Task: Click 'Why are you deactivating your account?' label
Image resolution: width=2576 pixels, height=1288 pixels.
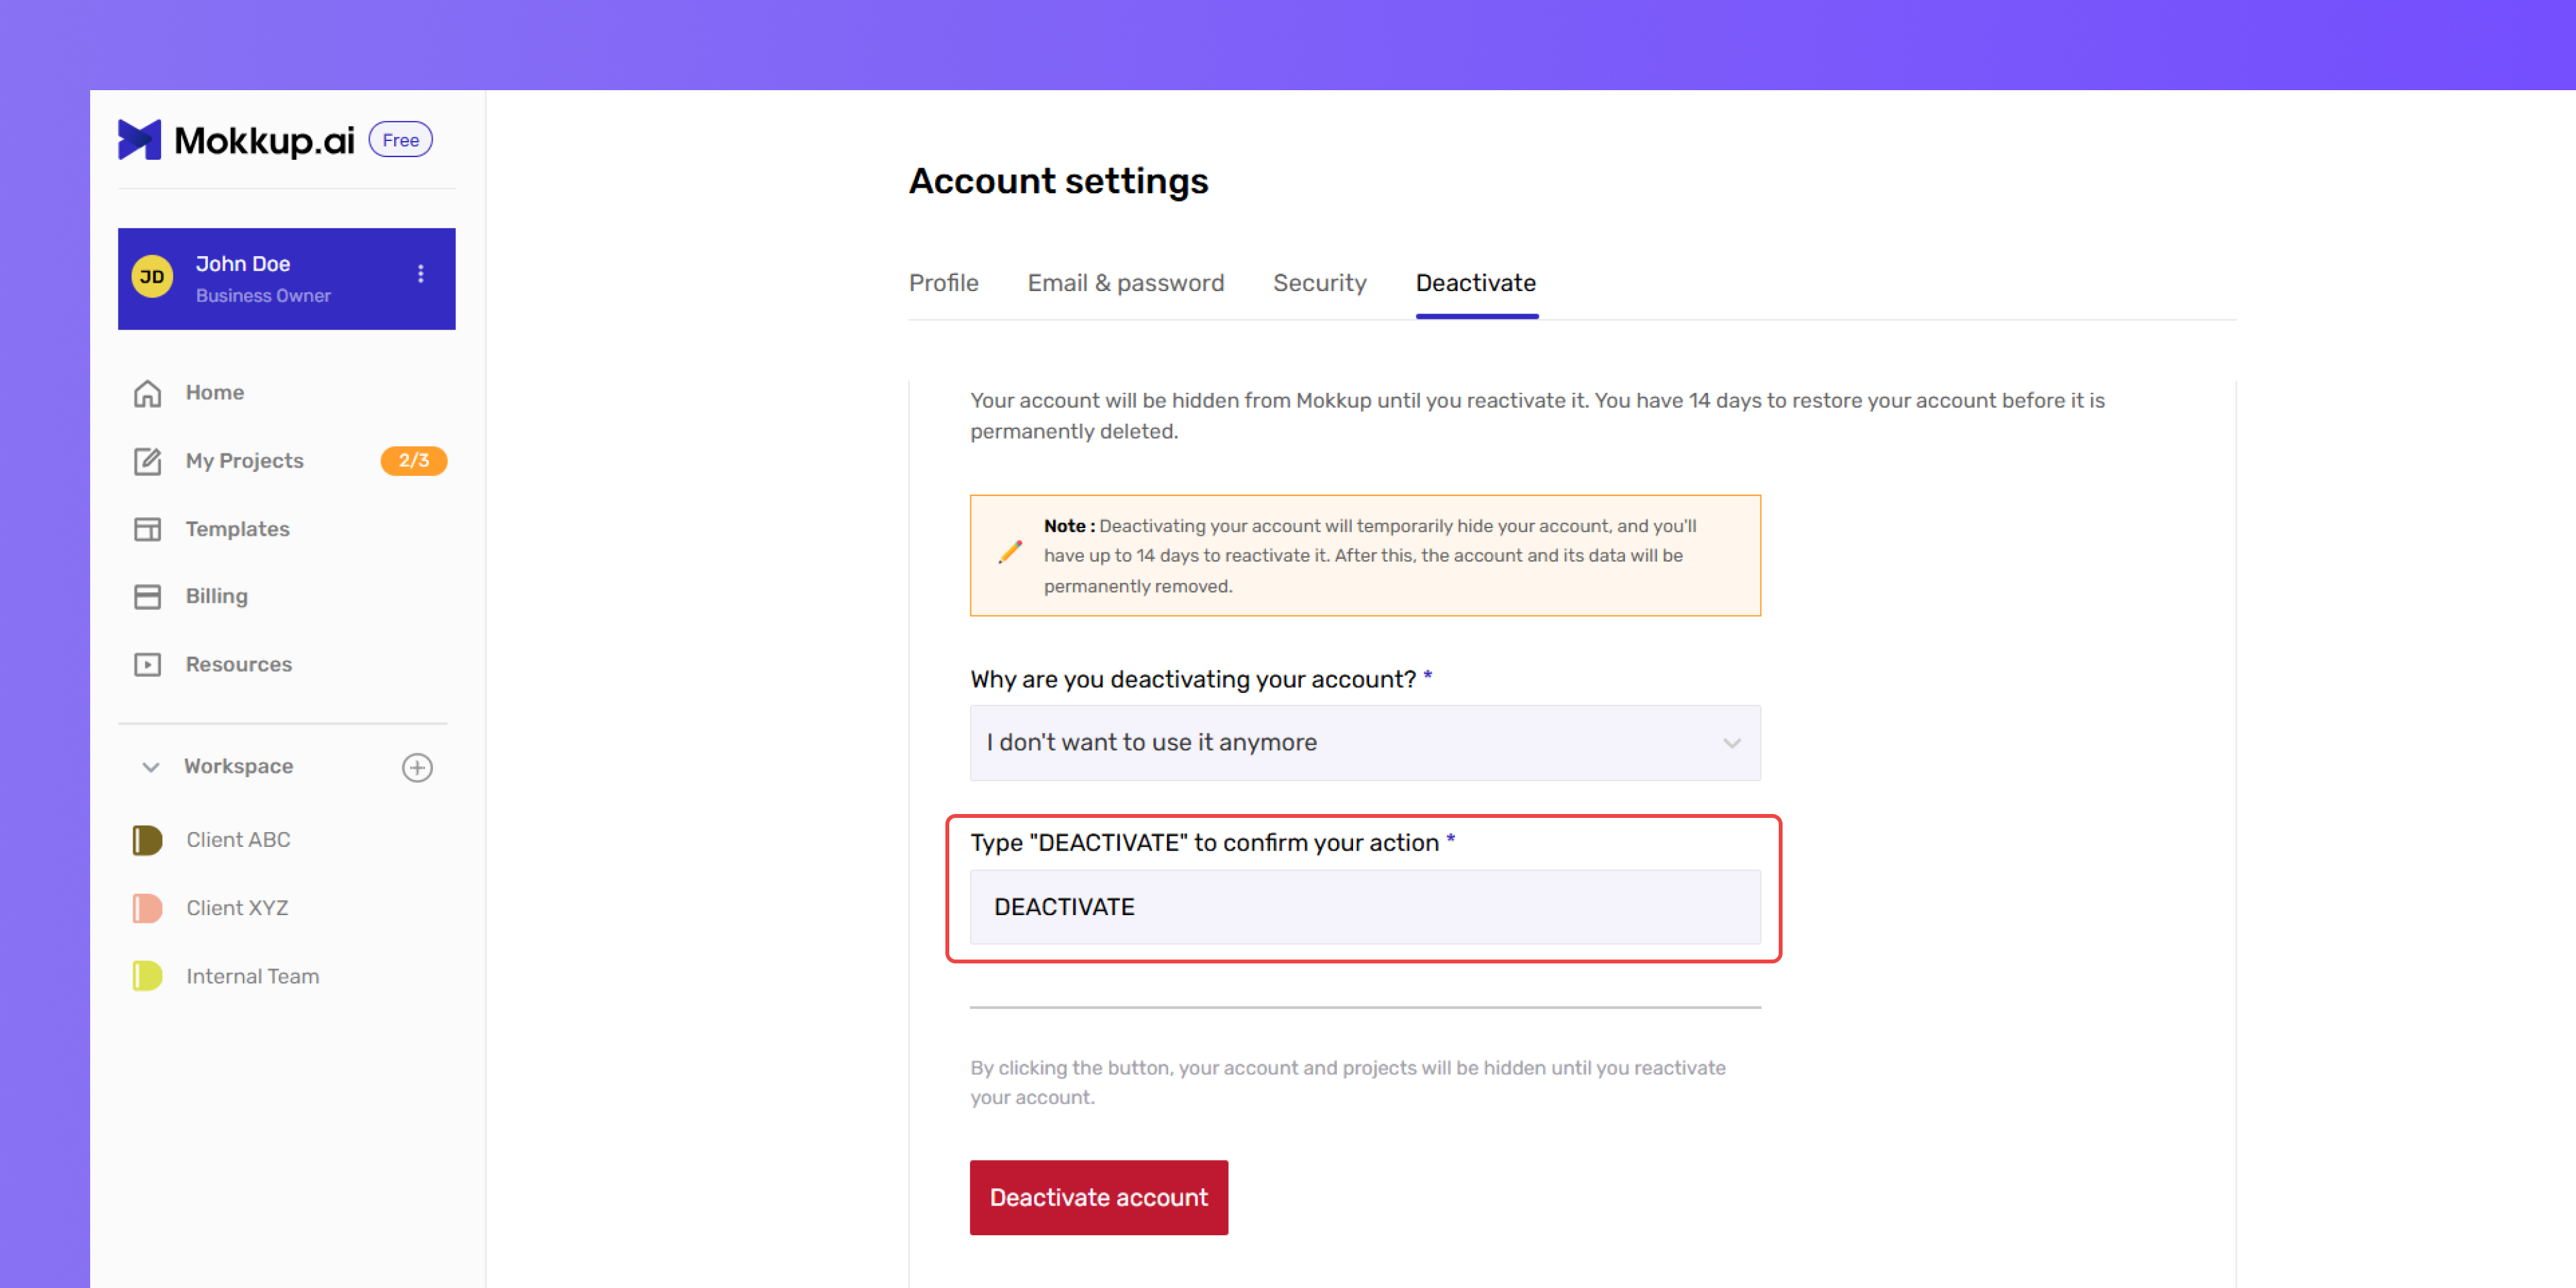Action: [1193, 680]
